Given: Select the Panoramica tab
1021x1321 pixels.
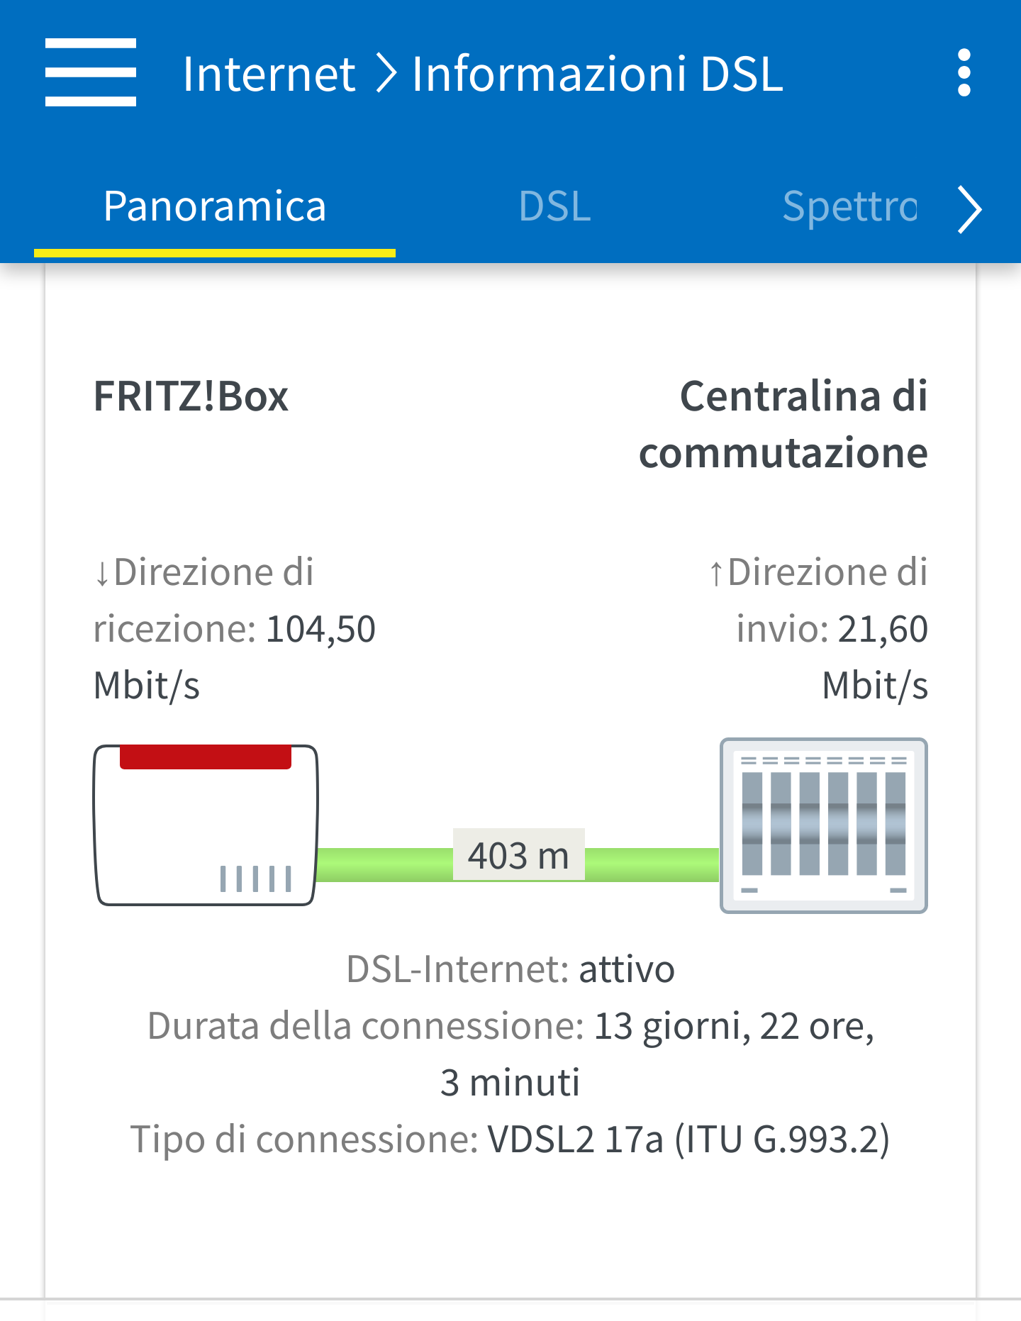Looking at the screenshot, I should (214, 206).
